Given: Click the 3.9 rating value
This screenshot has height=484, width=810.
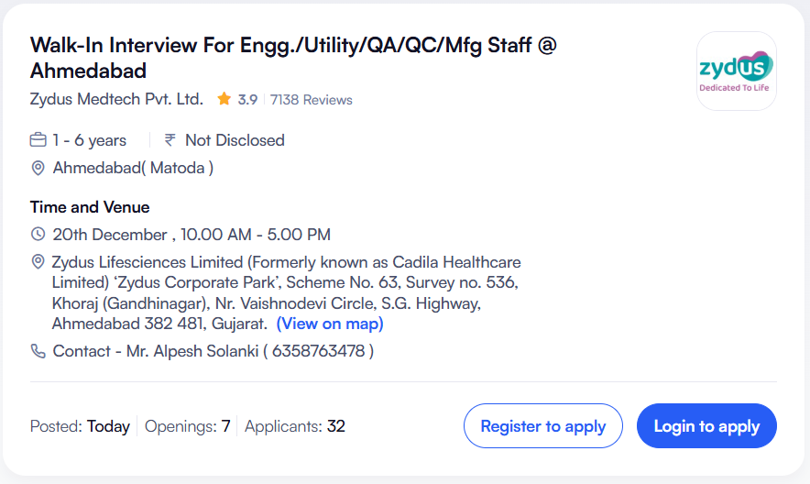Looking at the screenshot, I should click(247, 100).
